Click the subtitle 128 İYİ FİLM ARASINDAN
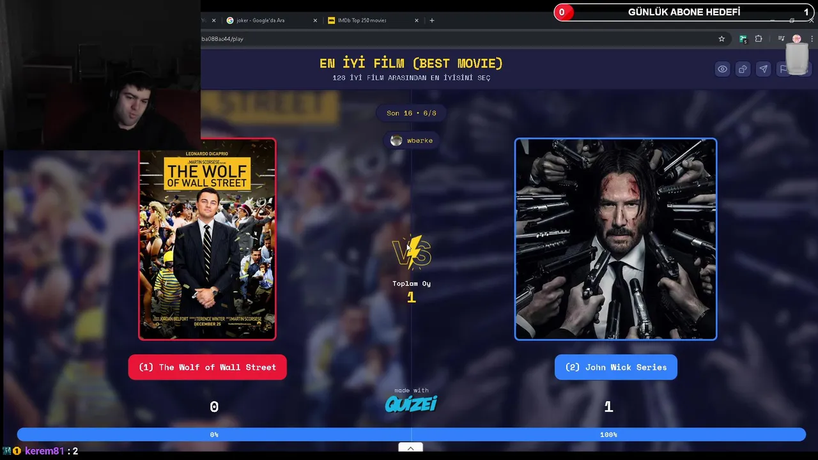 [411, 78]
